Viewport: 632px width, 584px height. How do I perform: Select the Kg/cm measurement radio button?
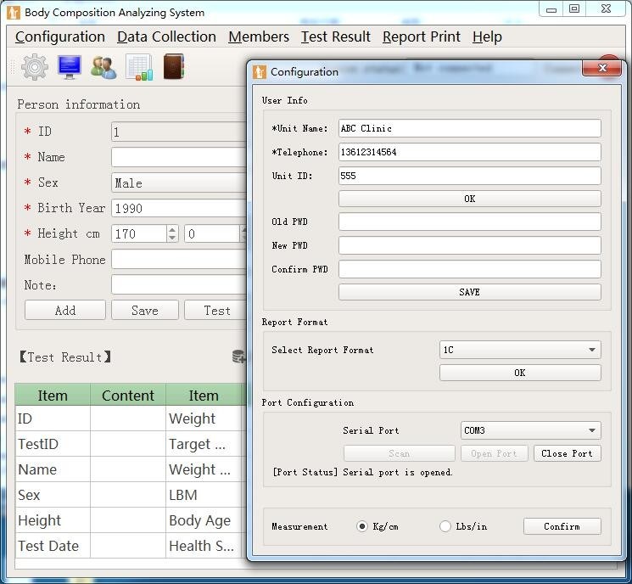click(x=362, y=526)
